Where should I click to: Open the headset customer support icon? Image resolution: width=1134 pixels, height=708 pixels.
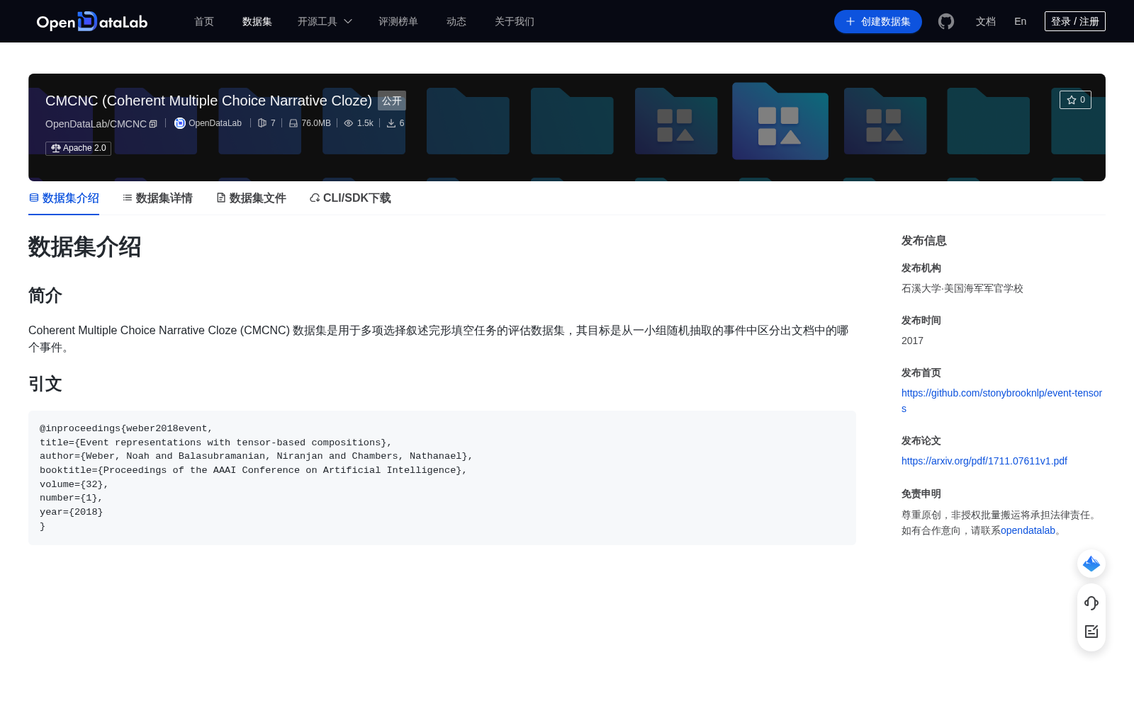click(x=1091, y=603)
